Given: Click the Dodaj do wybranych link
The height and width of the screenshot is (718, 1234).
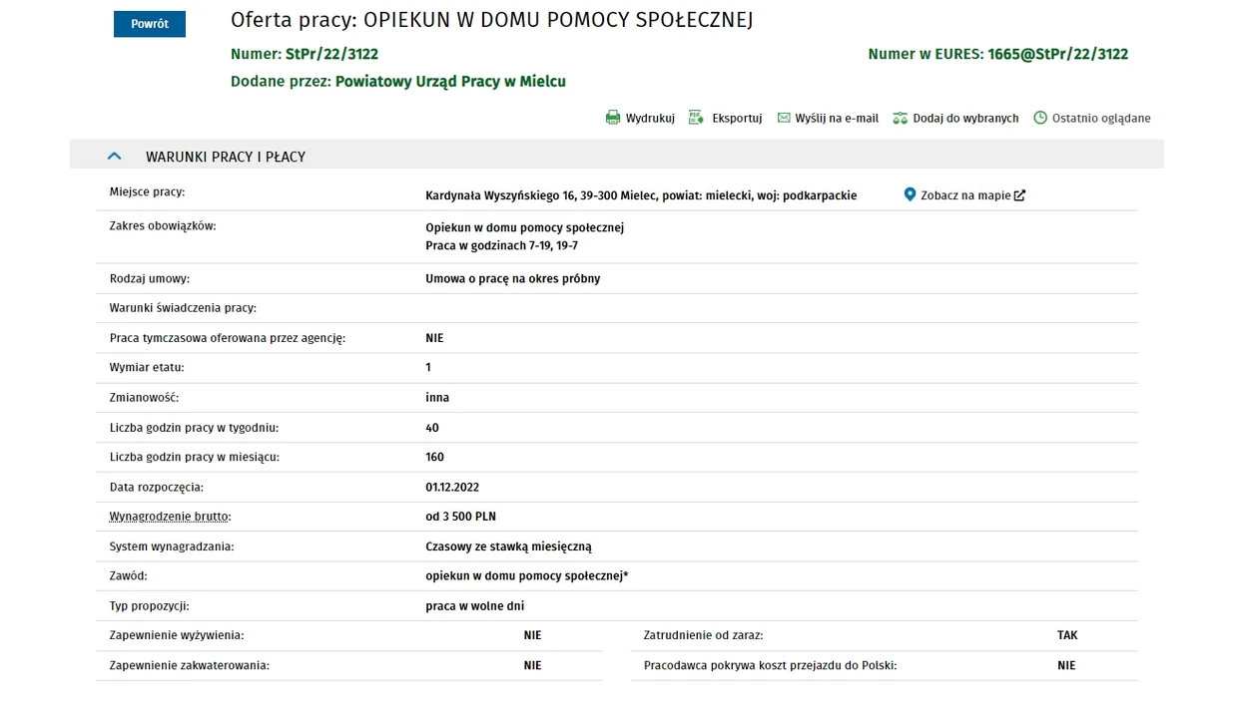Looking at the screenshot, I should [965, 118].
